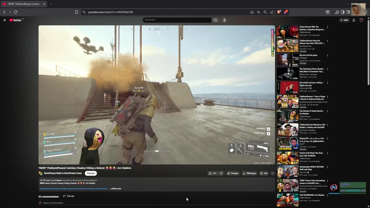Screen dimensions: 370x208
Task: Open The Gentleman Never Breaks thumbnail
Action: (x=288, y=74)
